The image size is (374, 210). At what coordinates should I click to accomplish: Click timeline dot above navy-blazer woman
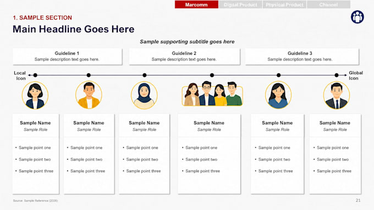click(35, 75)
